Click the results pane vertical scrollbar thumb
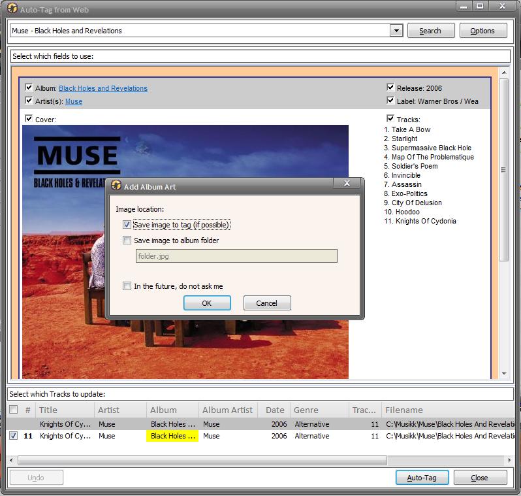The image size is (521, 496). pyautogui.click(x=504, y=170)
